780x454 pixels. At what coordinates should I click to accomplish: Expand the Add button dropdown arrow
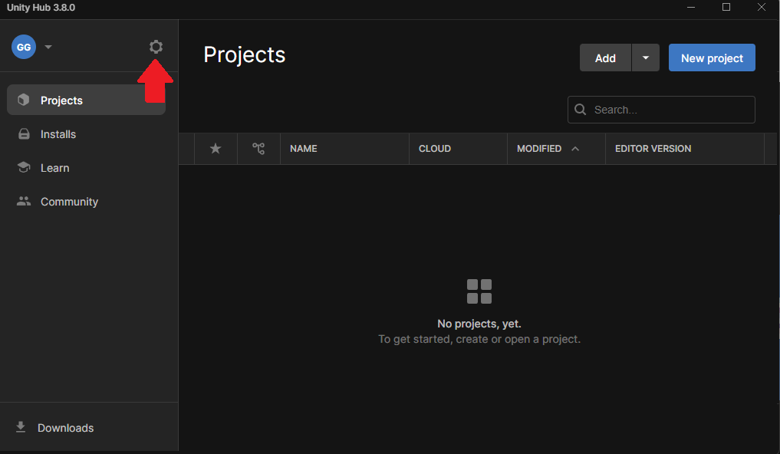[646, 58]
